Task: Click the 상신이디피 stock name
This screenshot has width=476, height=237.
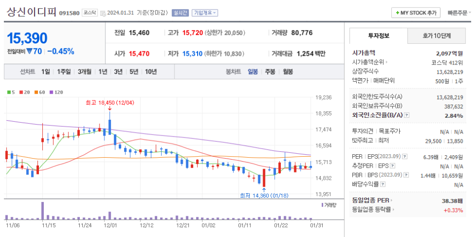Action: [x=32, y=12]
